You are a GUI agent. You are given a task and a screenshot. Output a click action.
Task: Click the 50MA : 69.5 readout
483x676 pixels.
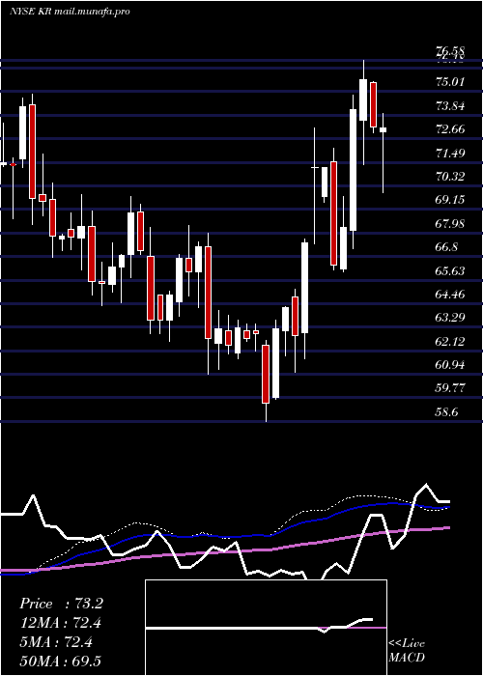point(61,662)
